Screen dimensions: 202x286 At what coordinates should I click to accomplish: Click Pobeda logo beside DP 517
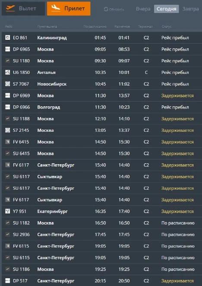(x=7, y=280)
